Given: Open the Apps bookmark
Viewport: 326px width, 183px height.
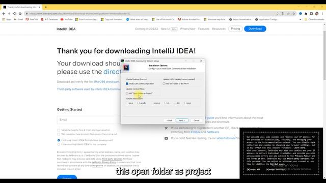Looking at the screenshot, I should tap(7, 19).
